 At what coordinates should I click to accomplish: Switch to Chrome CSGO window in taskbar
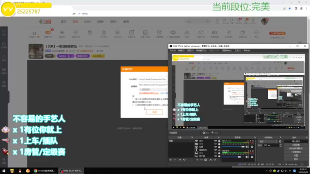pyautogui.click(x=44, y=171)
